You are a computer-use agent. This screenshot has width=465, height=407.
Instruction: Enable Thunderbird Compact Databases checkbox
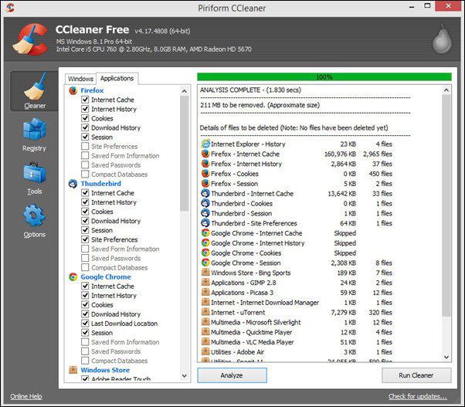[x=85, y=267]
